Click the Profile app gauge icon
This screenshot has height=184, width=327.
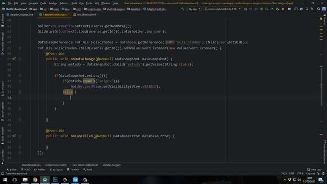[x=272, y=9]
